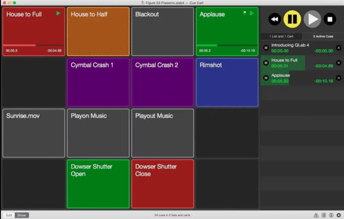Open the inspector info icon
The width and height of the screenshot is (344, 219).
(331, 215)
